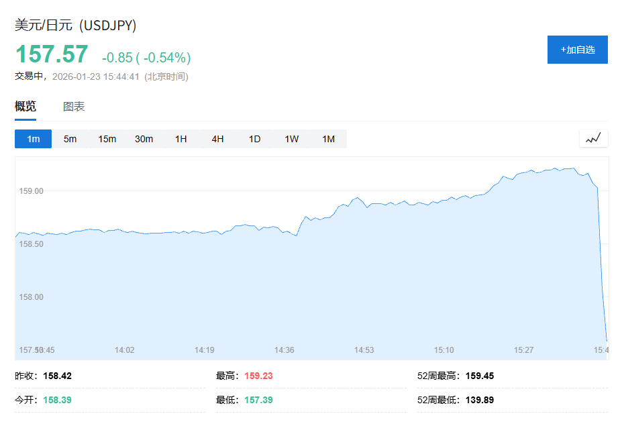Image resolution: width=622 pixels, height=422 pixels.
Task: Show the 1W weekly chart
Action: [x=292, y=139]
